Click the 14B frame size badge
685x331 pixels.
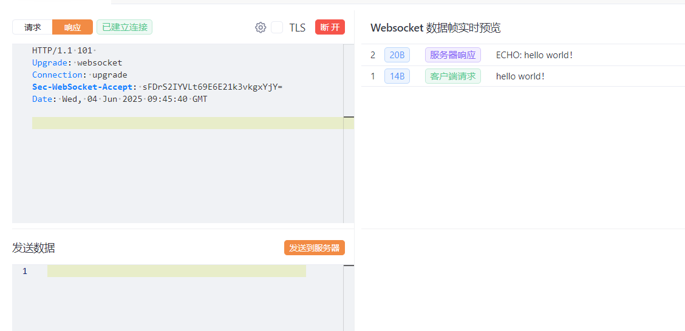(397, 76)
